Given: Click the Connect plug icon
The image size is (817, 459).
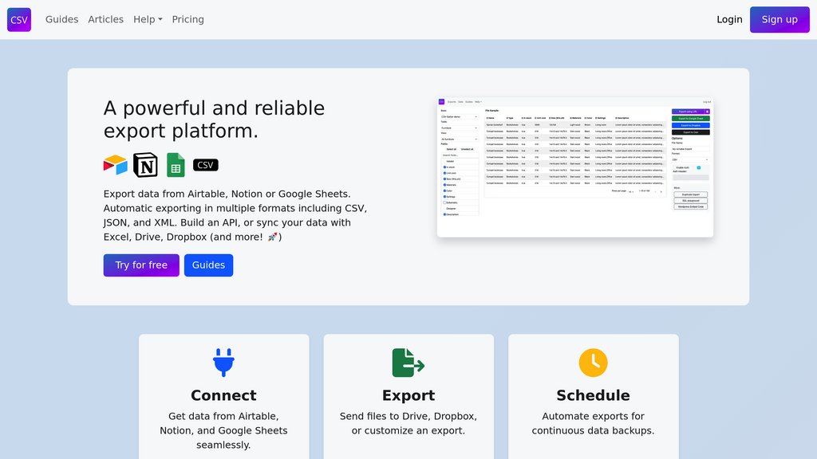Looking at the screenshot, I should [223, 363].
